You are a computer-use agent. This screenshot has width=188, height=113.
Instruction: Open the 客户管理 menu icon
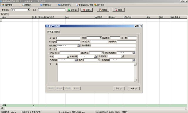[x=3, y=5]
